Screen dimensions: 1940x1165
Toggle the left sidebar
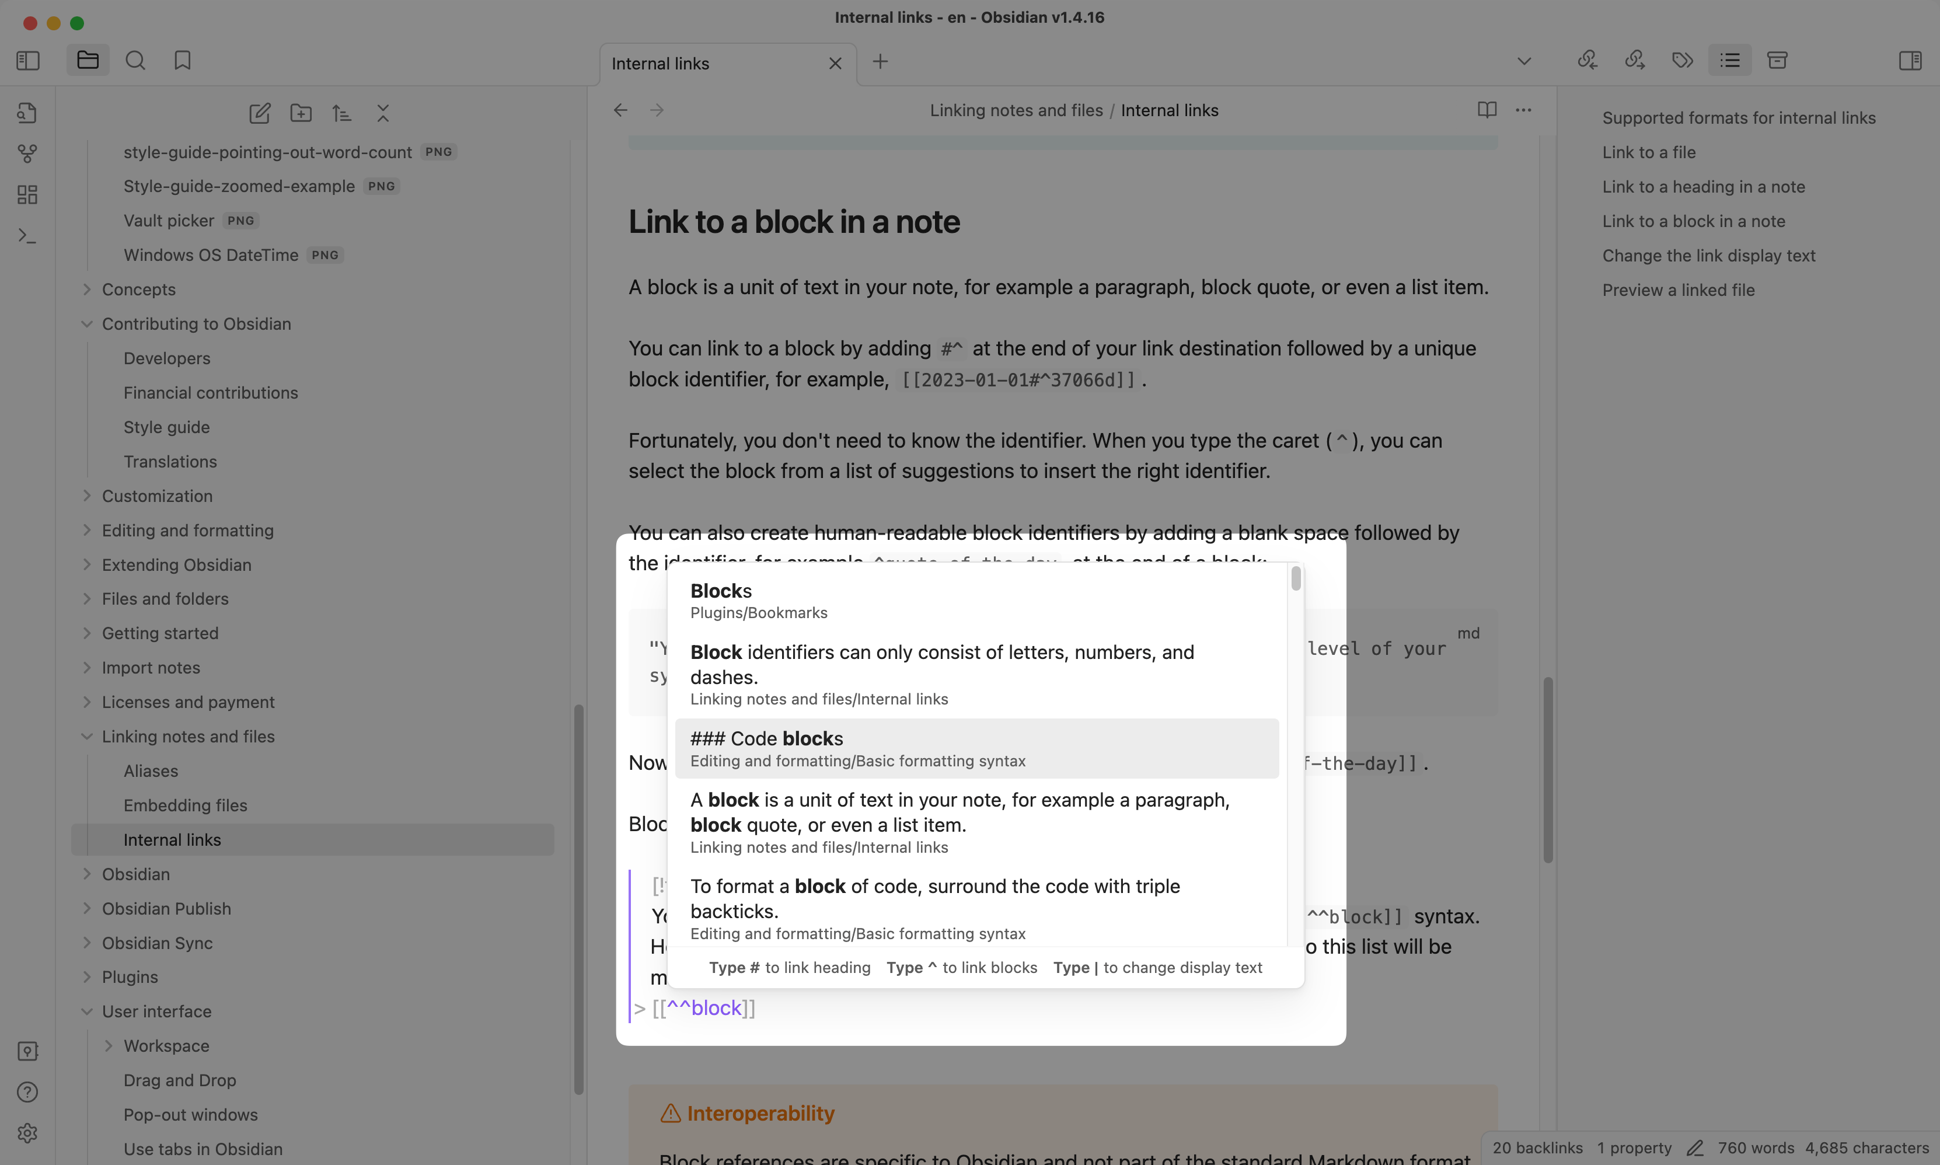28,61
